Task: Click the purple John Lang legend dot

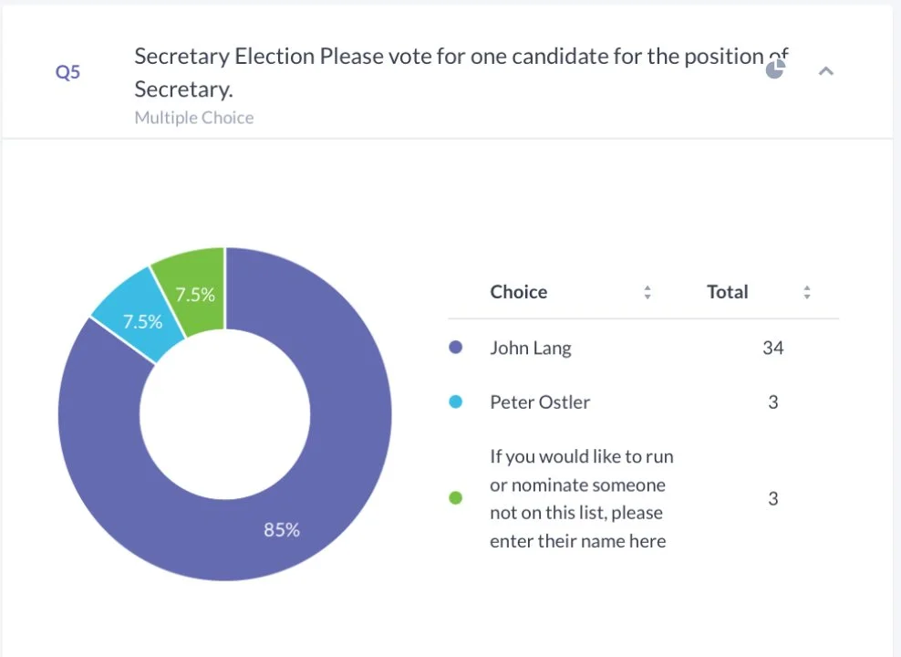Action: click(x=457, y=348)
